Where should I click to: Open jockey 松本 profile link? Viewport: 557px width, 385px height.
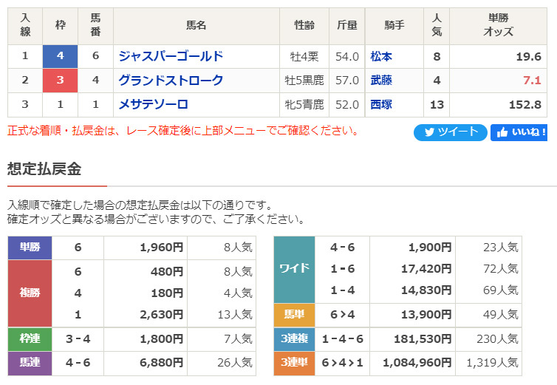pos(381,56)
